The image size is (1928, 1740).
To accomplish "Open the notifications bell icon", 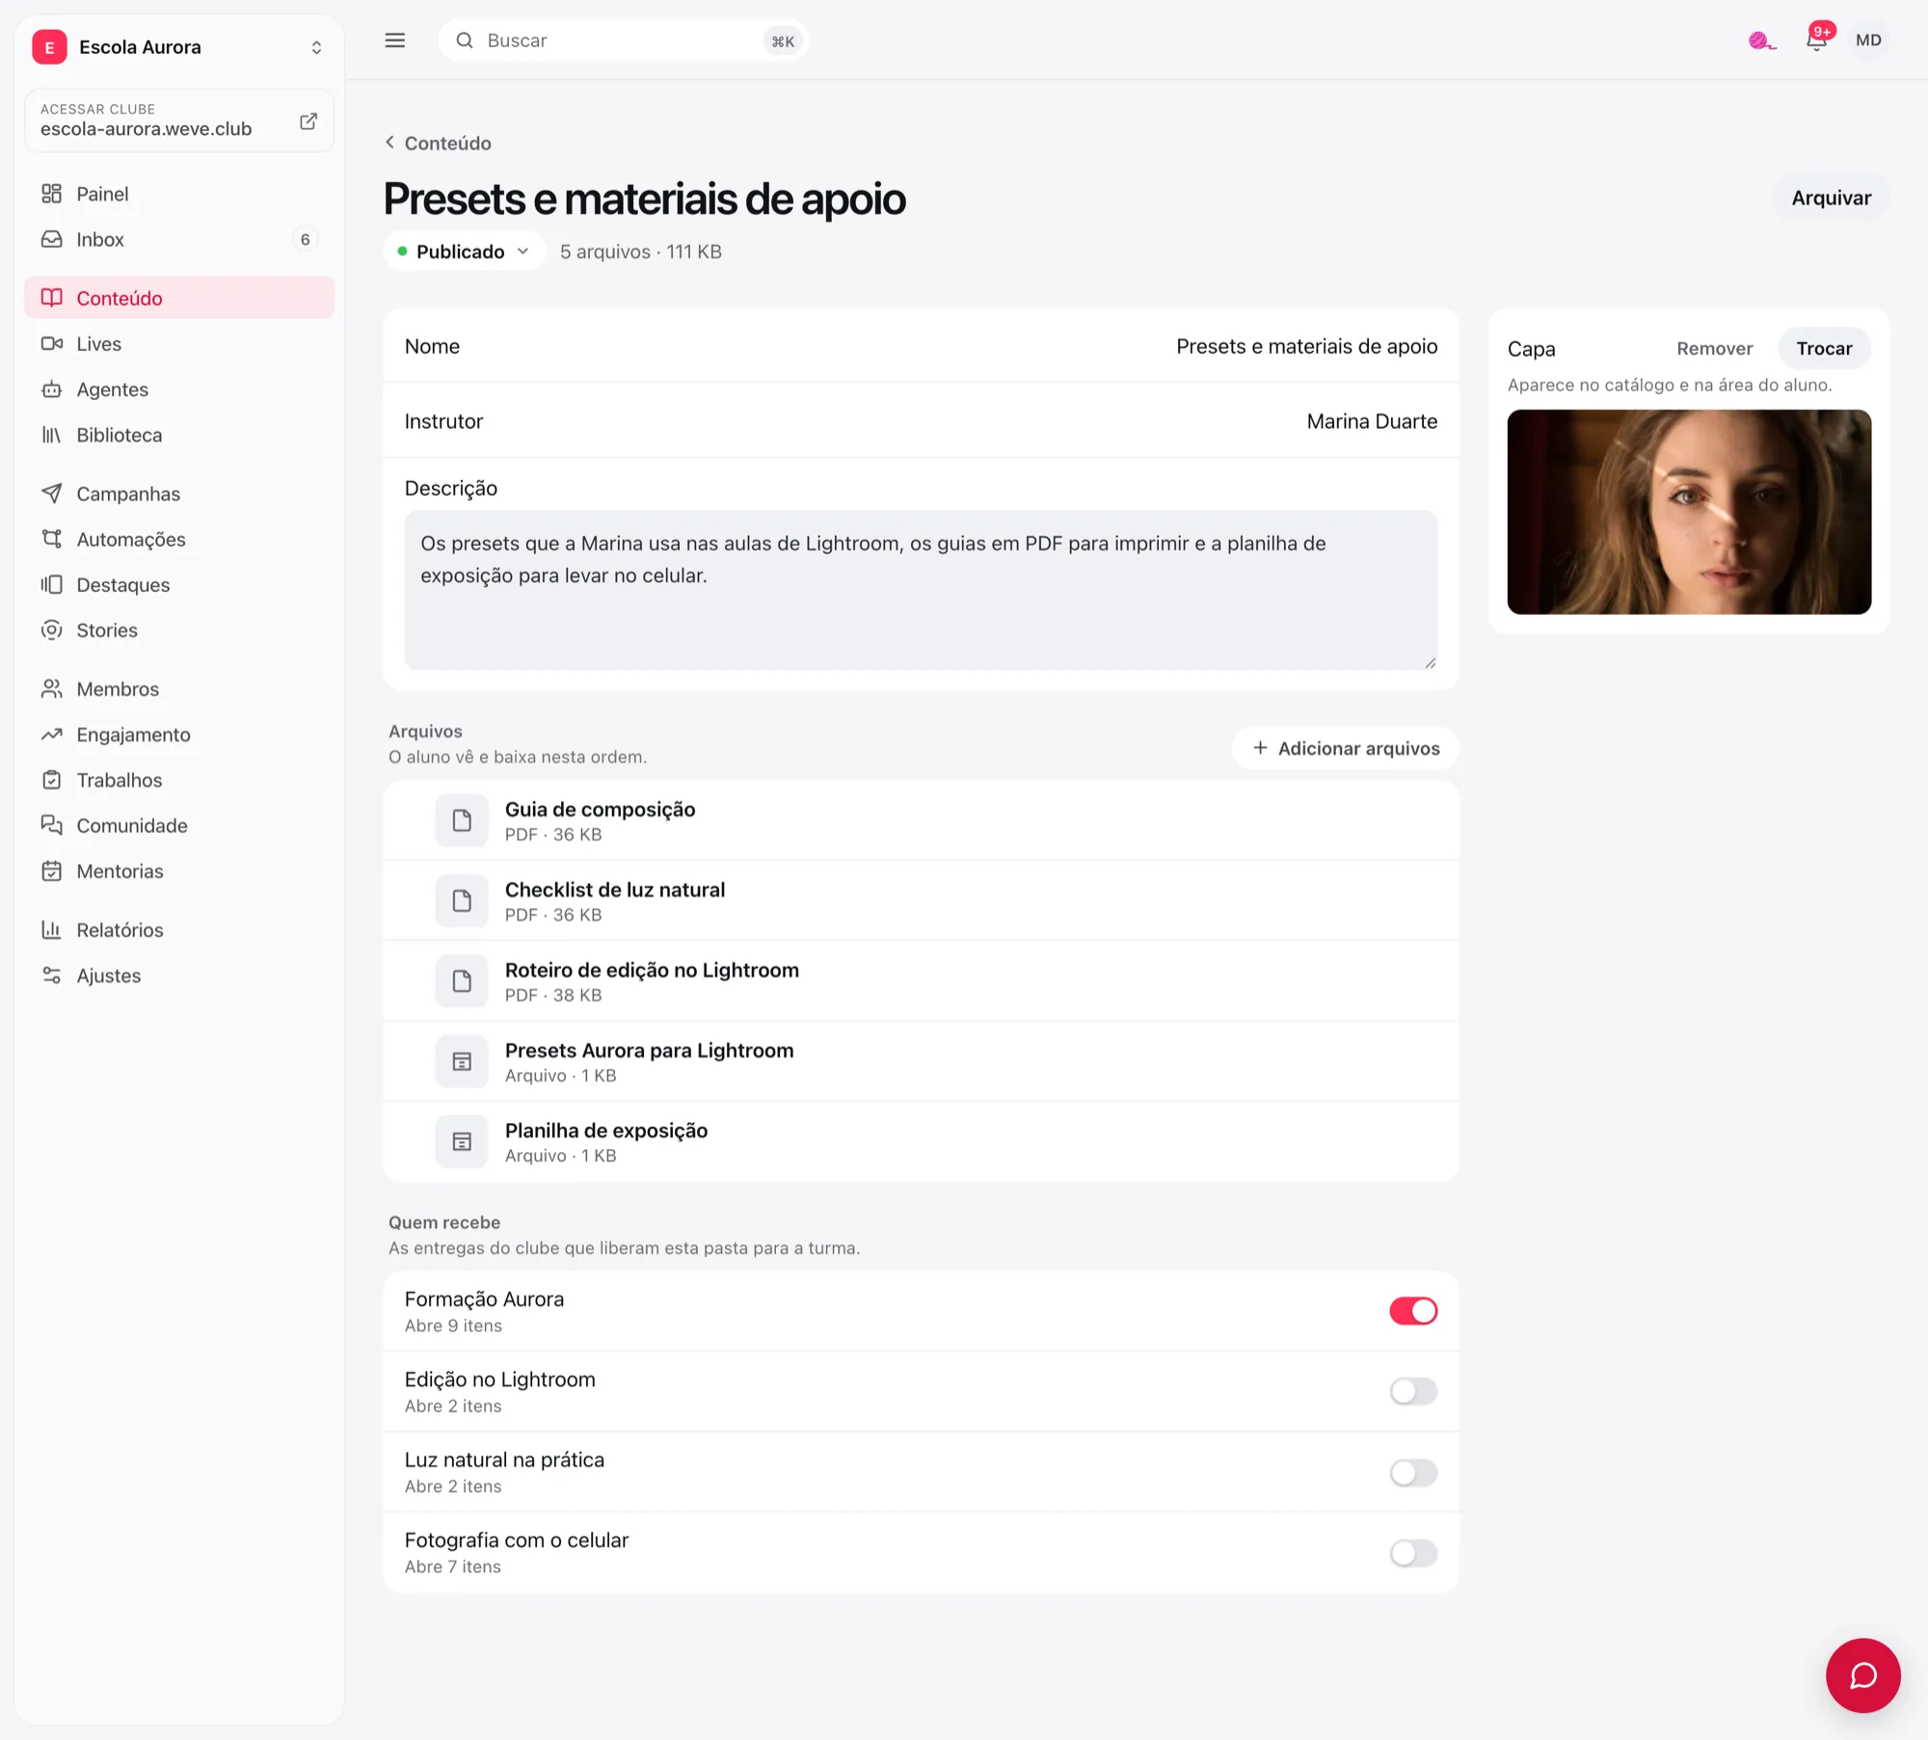I will click(1816, 40).
